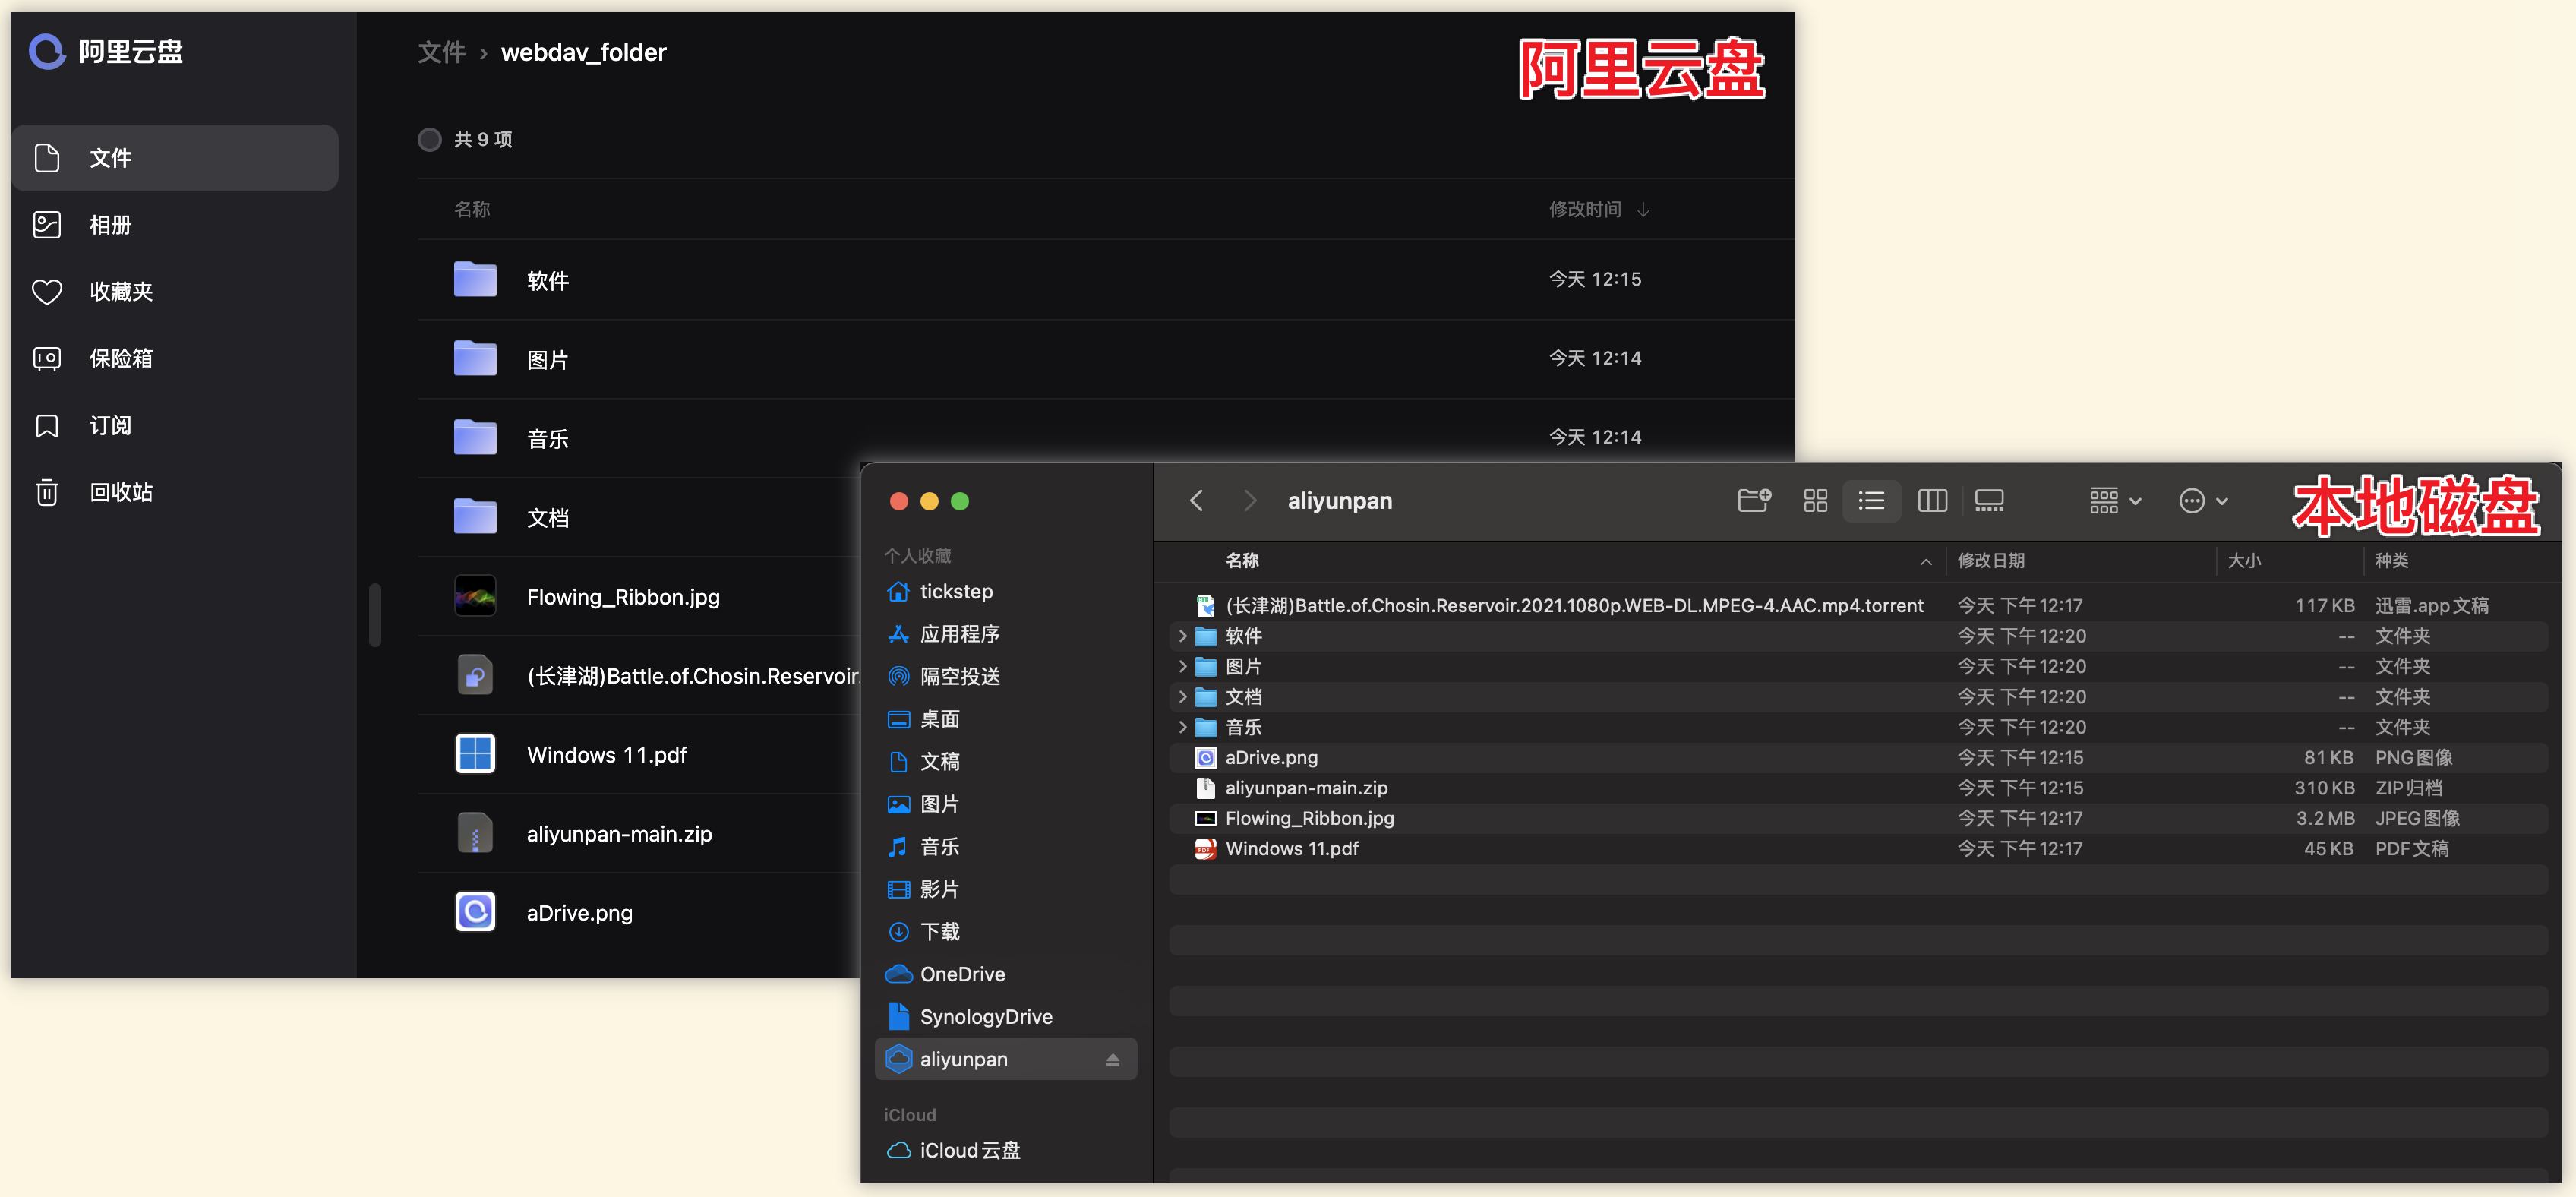Screen dimensions: 2576x1197
Task: Open the 保险箱 vault section
Action: click(x=120, y=358)
